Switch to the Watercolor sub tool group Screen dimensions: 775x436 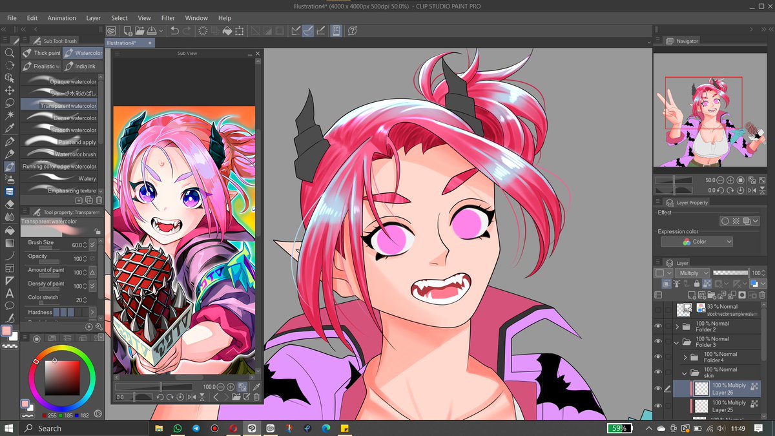83,53
